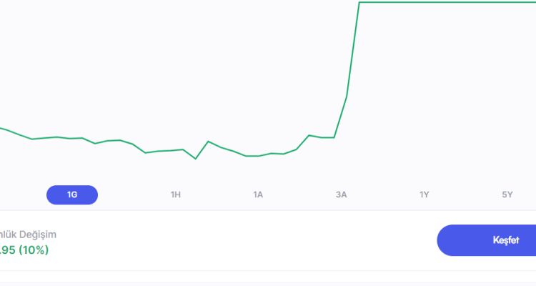Viewport: 536px width, 286px height.
Task: Click the corner where the top plateau begins
Action: (x=359, y=3)
